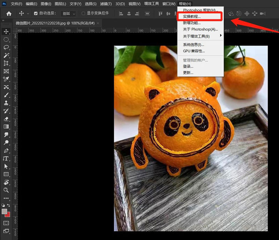Select the Perspective Crop tool
The width and height of the screenshot is (279, 240).
pos(6,63)
